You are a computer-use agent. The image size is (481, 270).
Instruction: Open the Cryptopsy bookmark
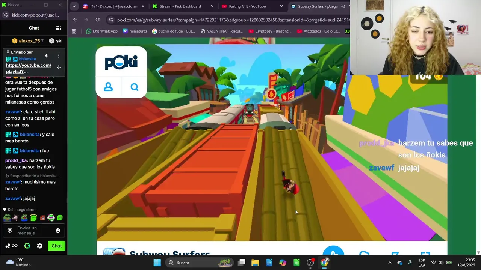coord(270,31)
